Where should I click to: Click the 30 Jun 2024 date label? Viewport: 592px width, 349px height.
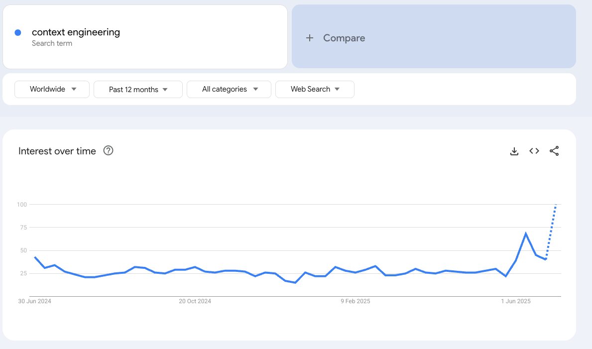pos(34,301)
